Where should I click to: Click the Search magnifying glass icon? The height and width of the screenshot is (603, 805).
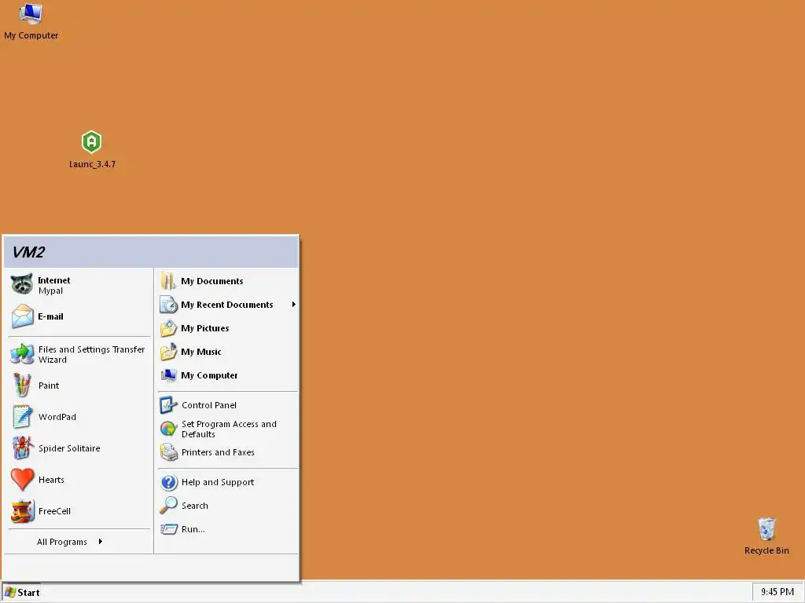coord(168,506)
